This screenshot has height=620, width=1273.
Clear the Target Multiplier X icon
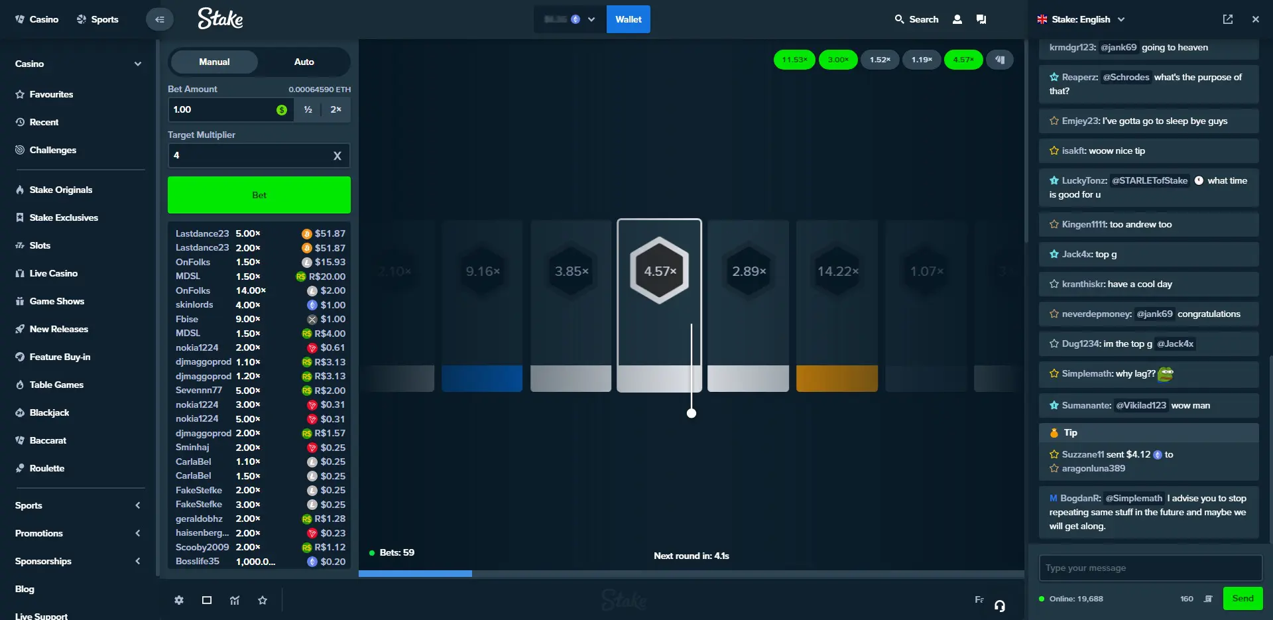337,156
